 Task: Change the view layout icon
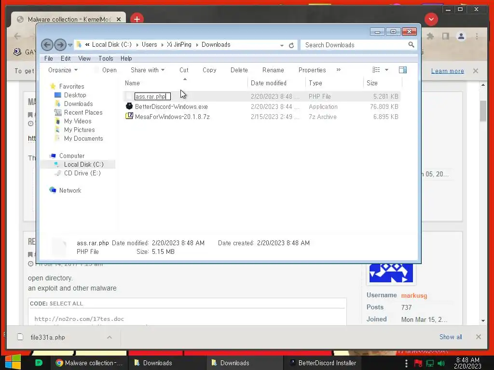tap(376, 70)
